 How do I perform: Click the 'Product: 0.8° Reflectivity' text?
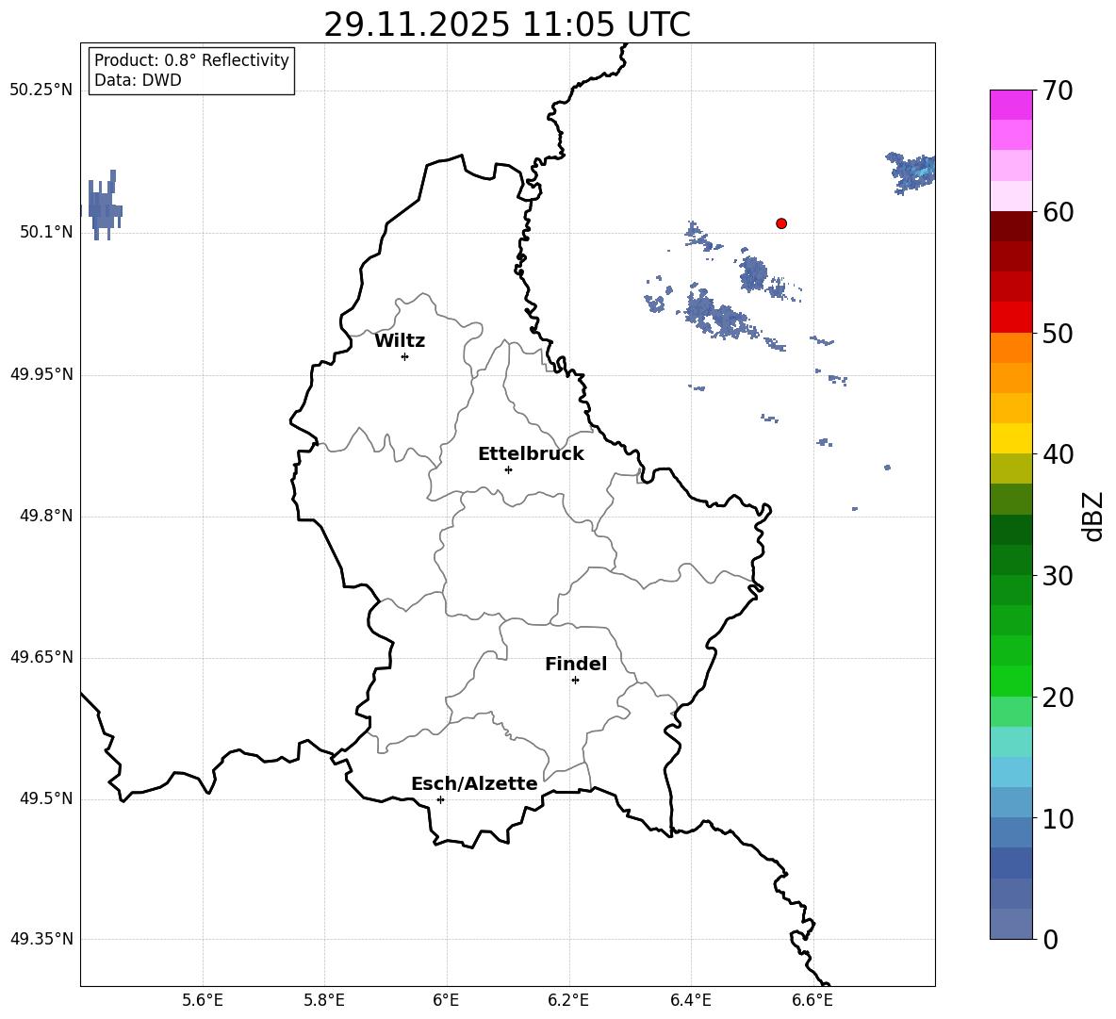pyautogui.click(x=191, y=60)
